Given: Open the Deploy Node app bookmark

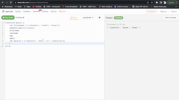Looking at the screenshot, I should click(159, 7).
